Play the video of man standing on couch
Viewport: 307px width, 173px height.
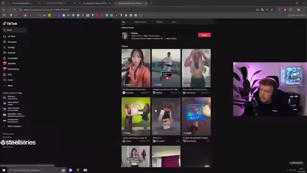[166, 68]
